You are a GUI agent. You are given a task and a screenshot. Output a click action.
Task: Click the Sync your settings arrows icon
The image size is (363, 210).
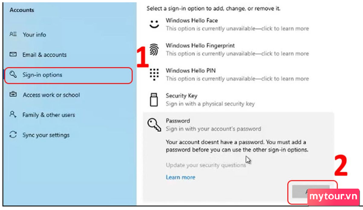(13, 134)
